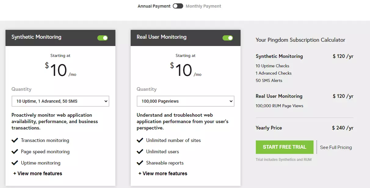Click checkmark icon beside Page speed monitoring

click(15, 151)
